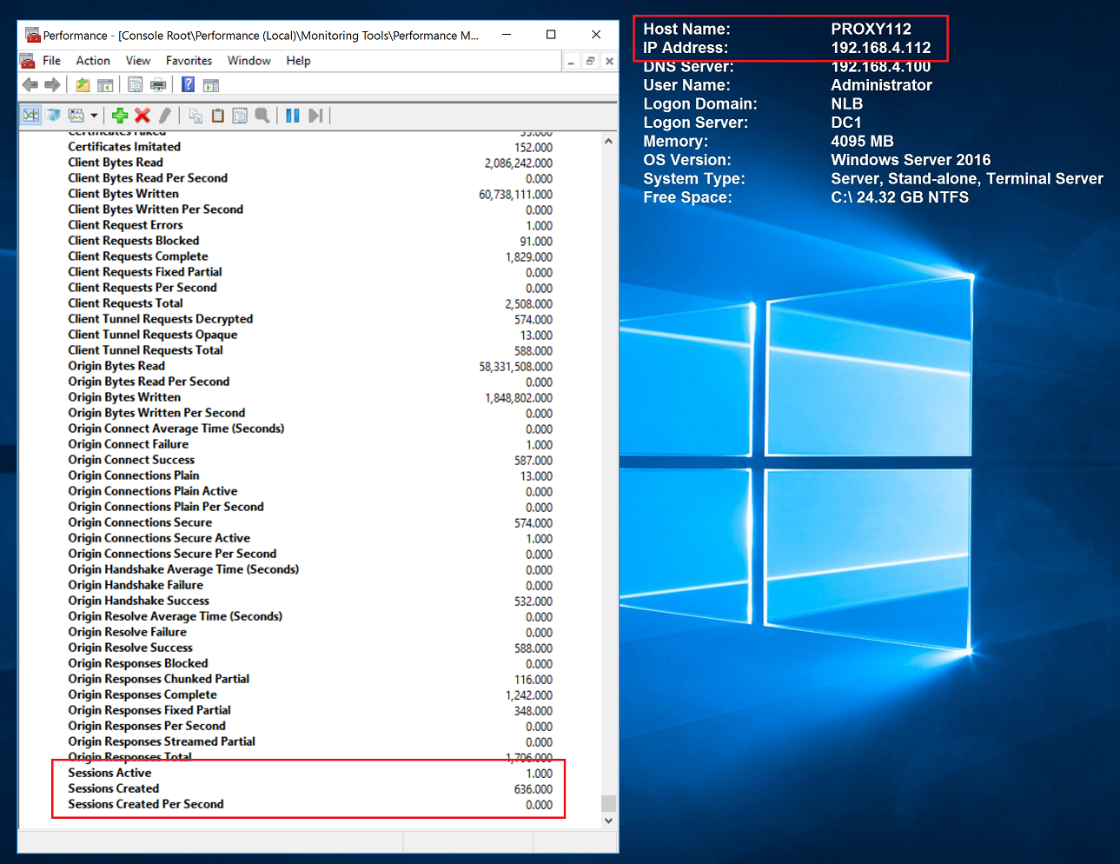Select Origin Responses Chunked Partial row
Viewport: 1120px width, 864px height.
click(310, 679)
